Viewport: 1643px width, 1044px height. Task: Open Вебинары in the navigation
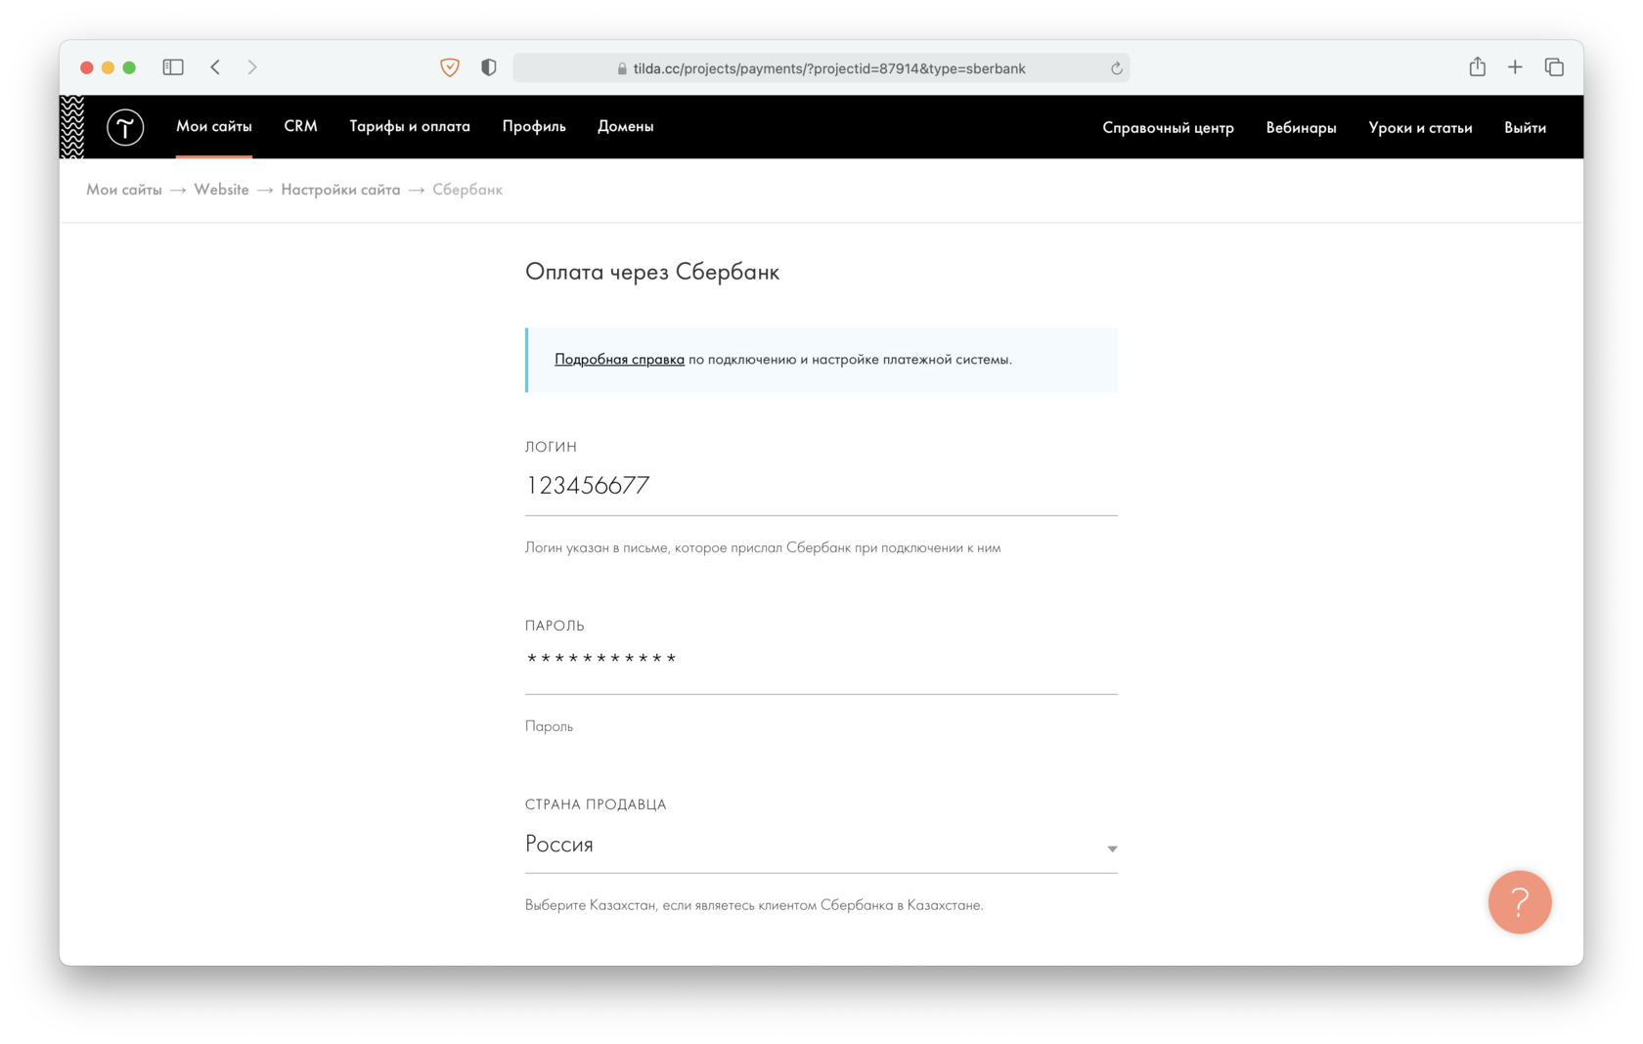point(1301,127)
